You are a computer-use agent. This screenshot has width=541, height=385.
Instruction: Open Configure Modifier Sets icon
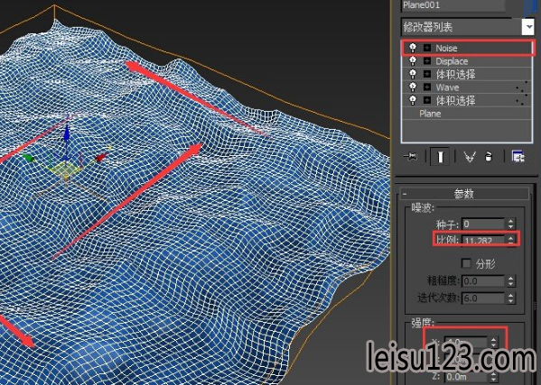[x=518, y=157]
